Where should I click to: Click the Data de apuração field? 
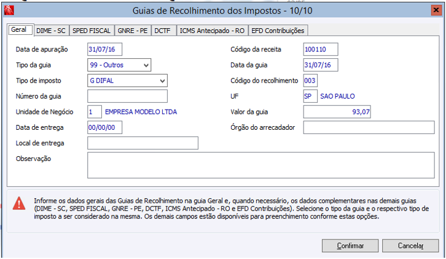coord(106,49)
